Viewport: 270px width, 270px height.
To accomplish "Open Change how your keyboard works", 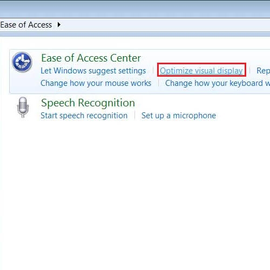I will (218, 83).
